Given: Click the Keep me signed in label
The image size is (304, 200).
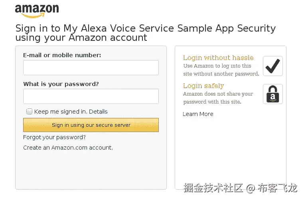Looking at the screenshot, I should (x=61, y=112).
